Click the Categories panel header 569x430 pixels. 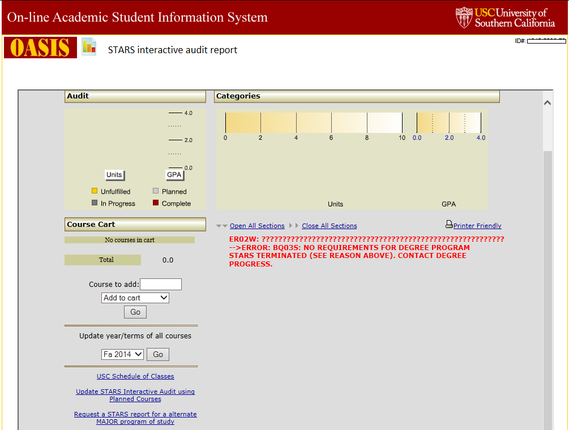357,96
